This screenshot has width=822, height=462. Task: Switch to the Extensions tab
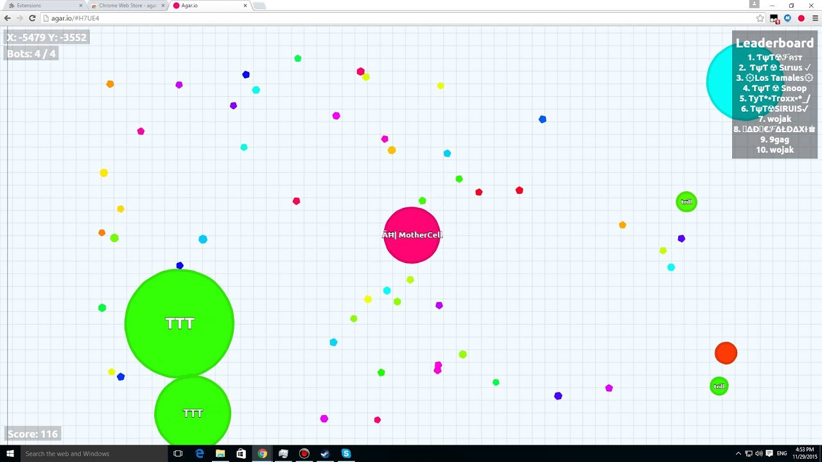point(44,5)
